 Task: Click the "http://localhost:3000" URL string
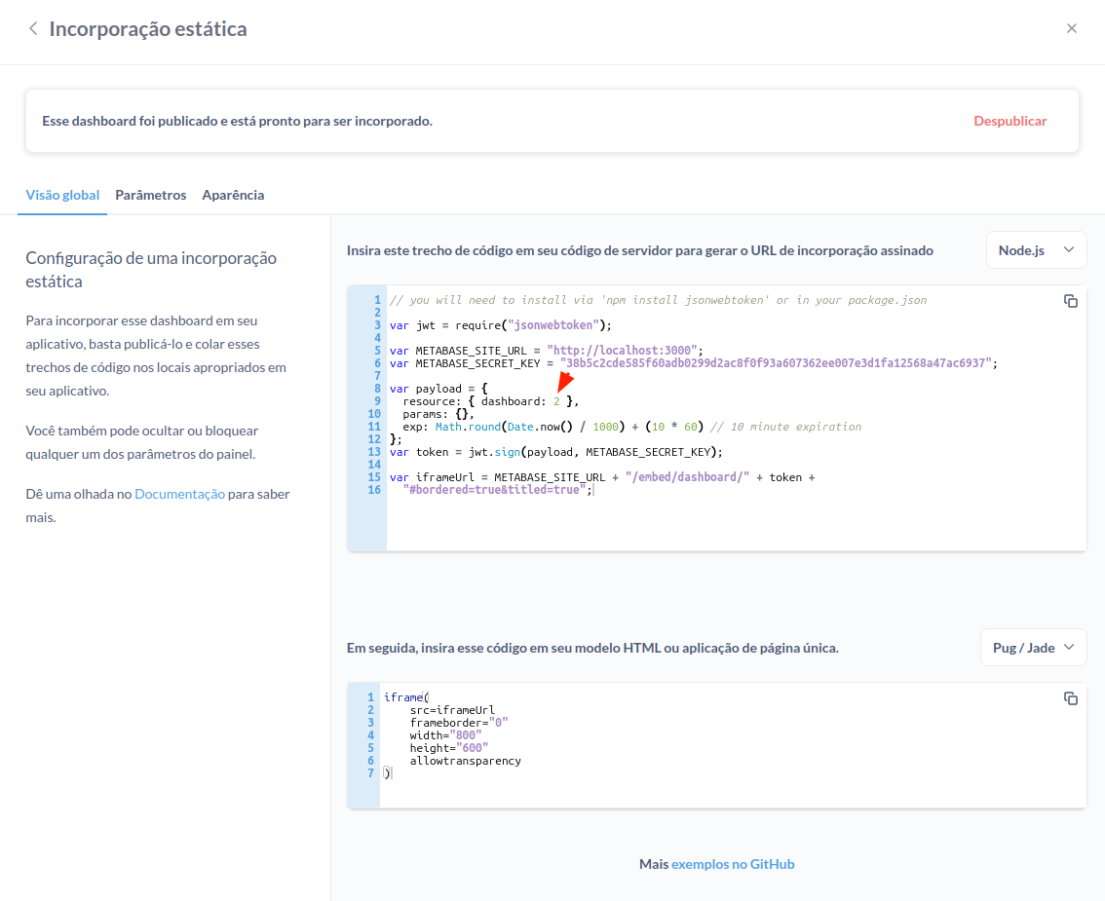[x=622, y=350]
